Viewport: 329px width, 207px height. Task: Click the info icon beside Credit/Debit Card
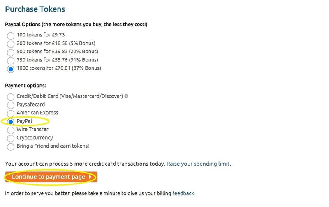click(x=126, y=96)
